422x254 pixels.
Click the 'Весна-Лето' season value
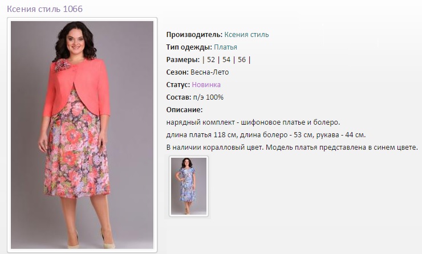(x=210, y=72)
